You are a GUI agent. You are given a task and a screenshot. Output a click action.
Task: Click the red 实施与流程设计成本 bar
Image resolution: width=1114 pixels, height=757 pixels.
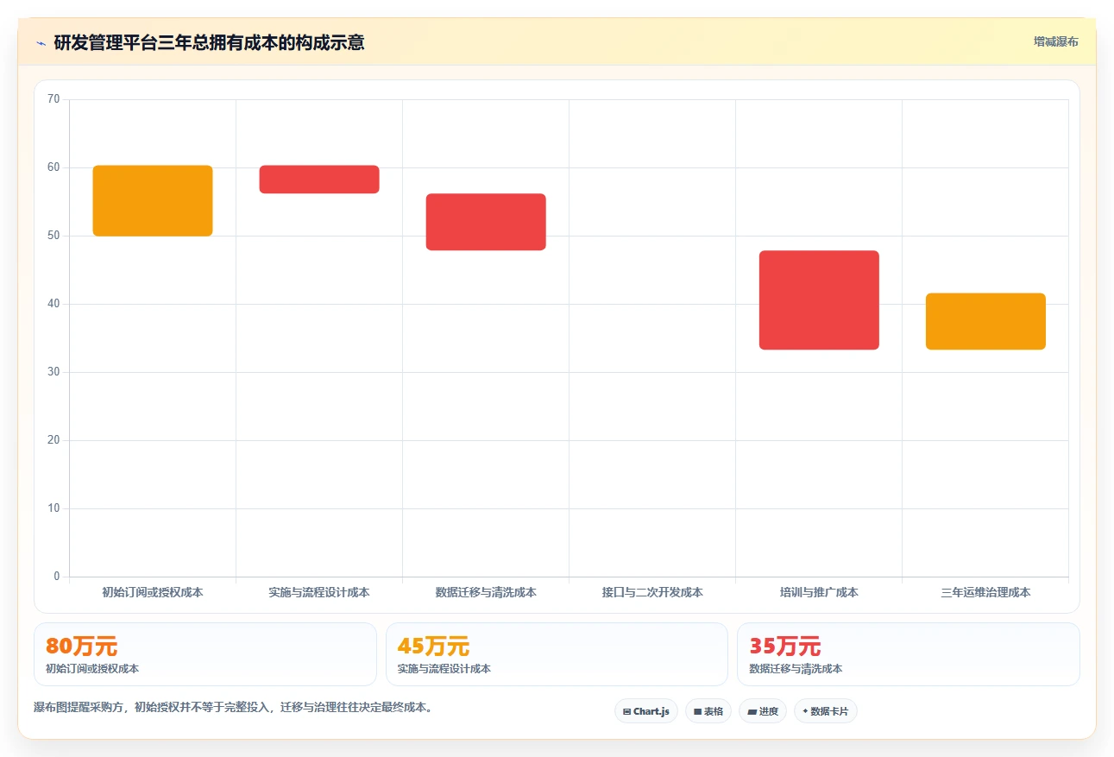[319, 180]
